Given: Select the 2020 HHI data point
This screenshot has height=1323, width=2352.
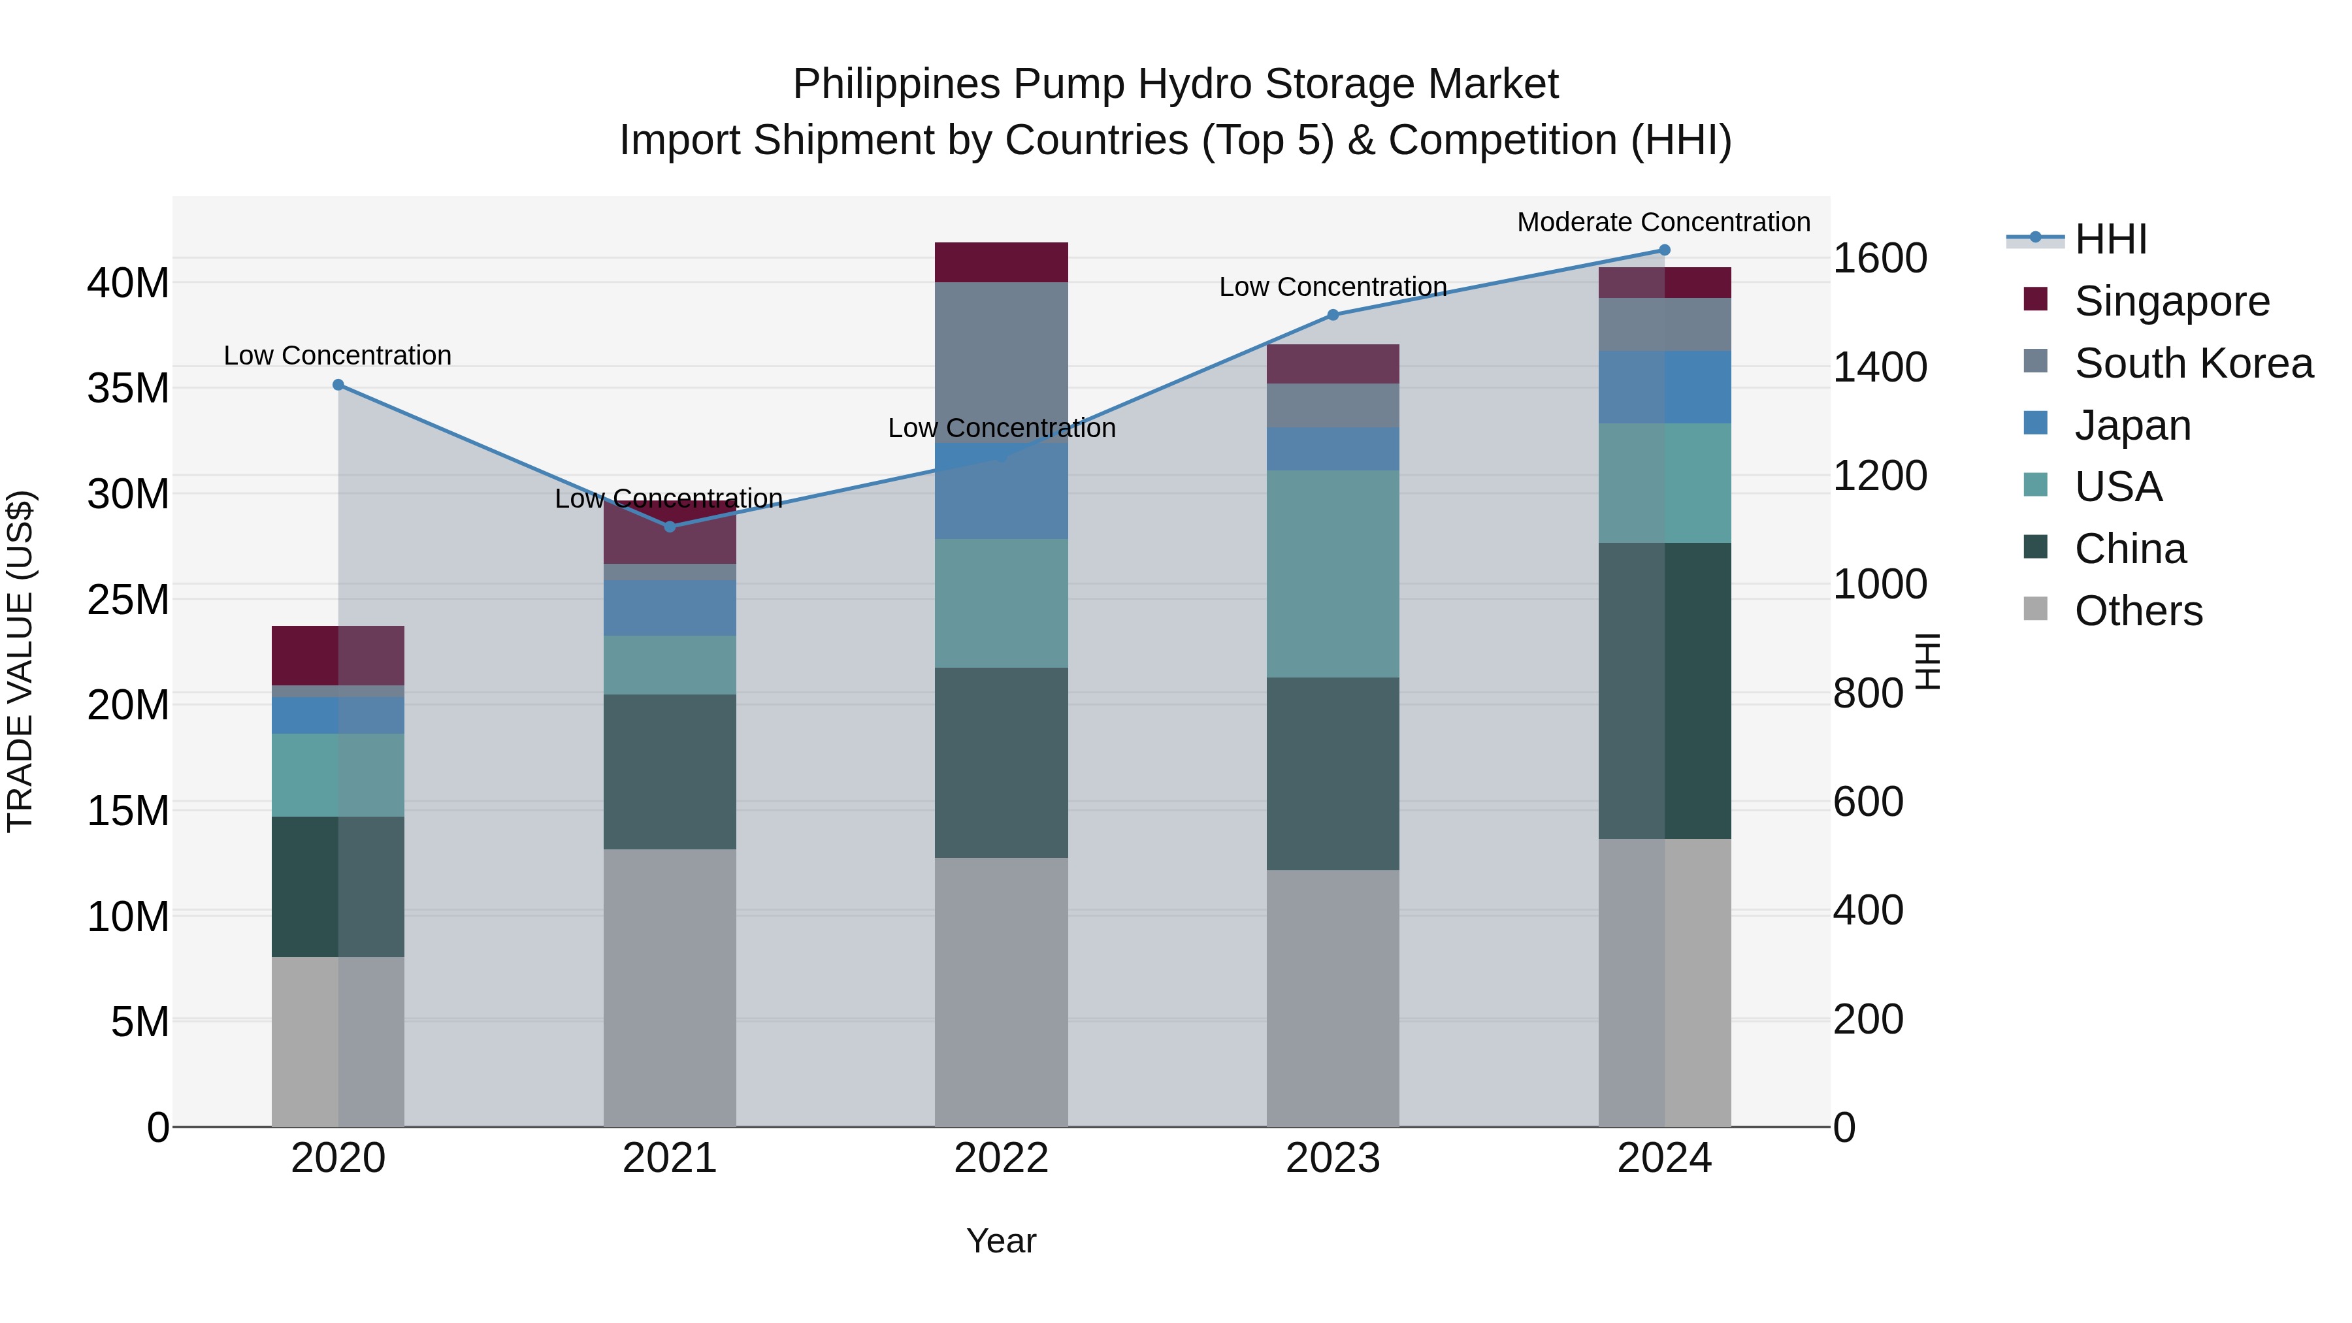Looking at the screenshot, I should tap(338, 385).
